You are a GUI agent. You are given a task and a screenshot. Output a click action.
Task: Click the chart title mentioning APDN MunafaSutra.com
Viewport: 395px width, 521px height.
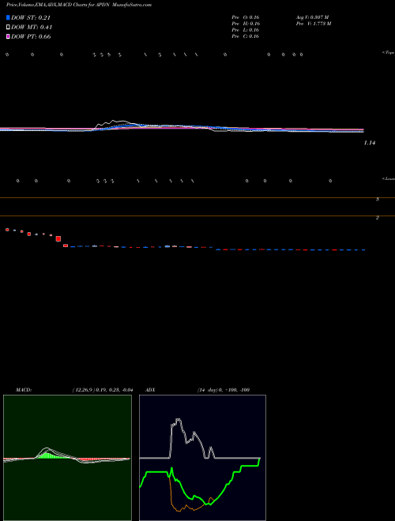point(79,5)
